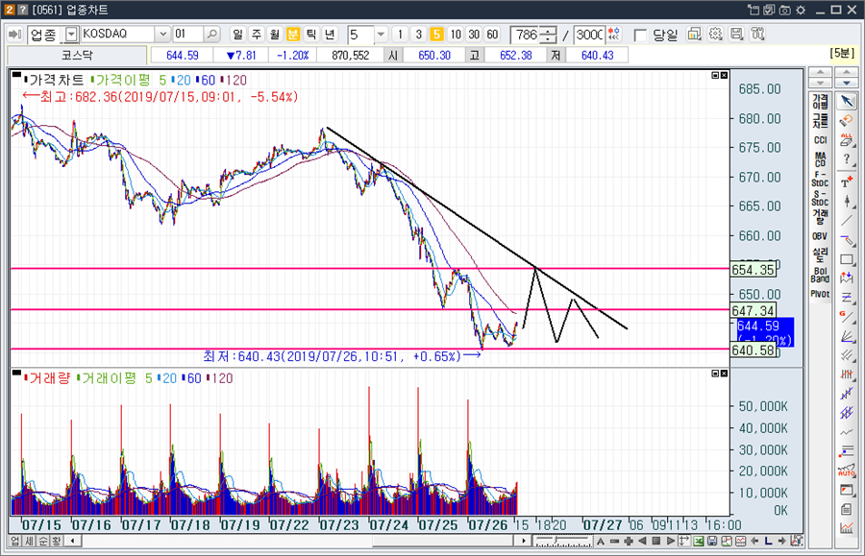Select the Pivot indicator
The image size is (865, 556).
821,294
